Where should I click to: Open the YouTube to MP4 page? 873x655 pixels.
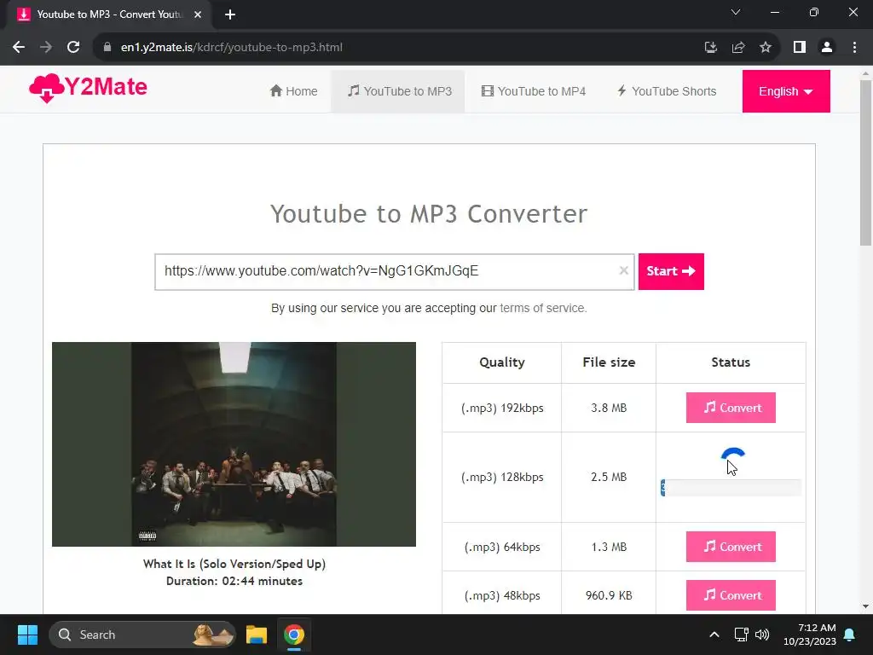pyautogui.click(x=534, y=91)
